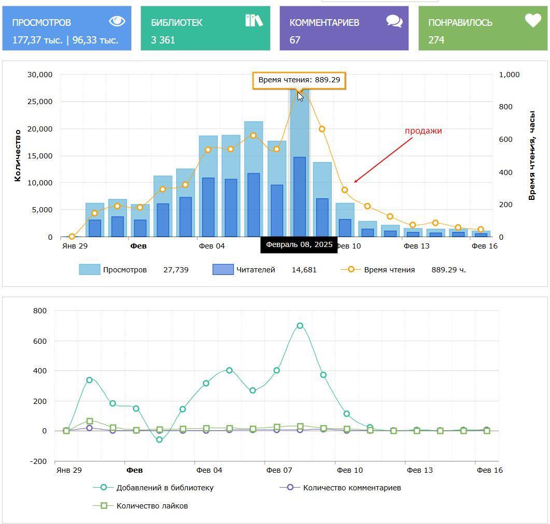The width and height of the screenshot is (550, 524).
Task: Toggle the Просмотров series in chart legend
Action: (x=124, y=270)
